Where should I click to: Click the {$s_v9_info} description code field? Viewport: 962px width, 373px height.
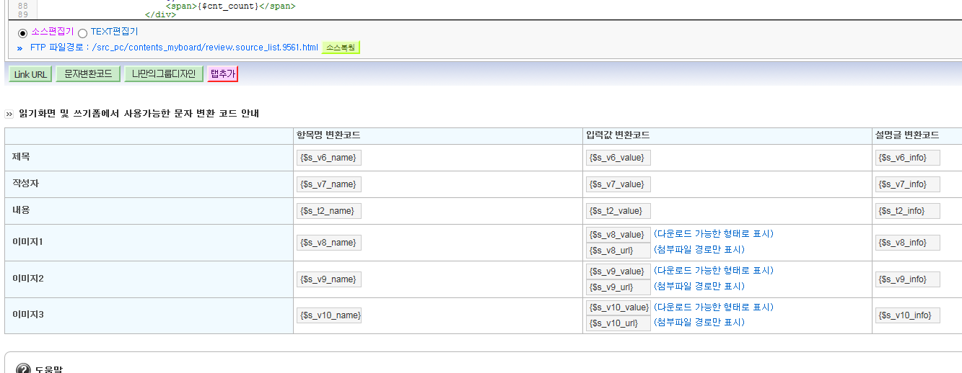pyautogui.click(x=908, y=279)
